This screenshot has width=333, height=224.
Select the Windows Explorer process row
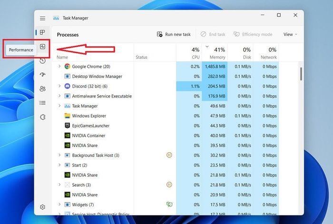pyautogui.click(x=166, y=116)
